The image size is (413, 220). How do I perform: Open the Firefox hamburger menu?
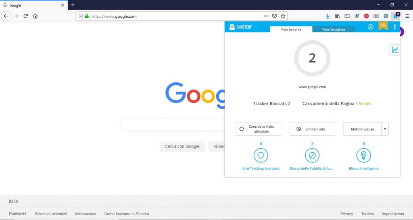point(407,16)
